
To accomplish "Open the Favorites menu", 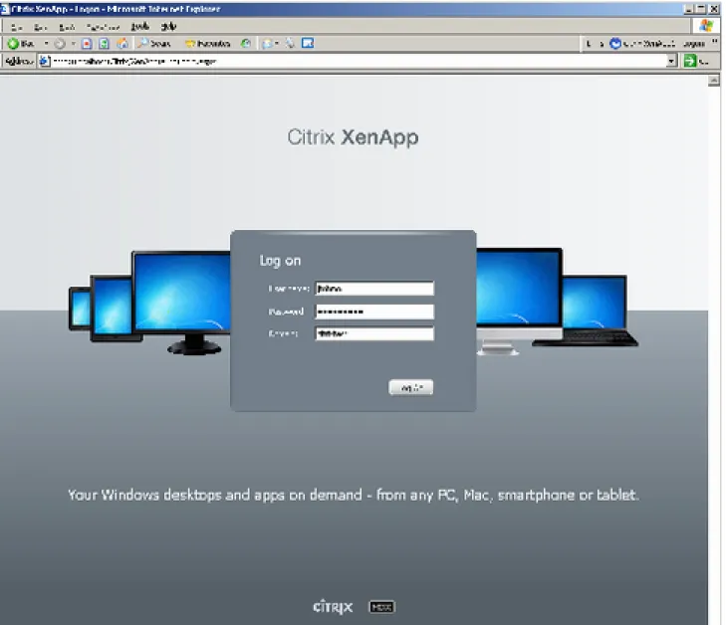I will click(103, 27).
